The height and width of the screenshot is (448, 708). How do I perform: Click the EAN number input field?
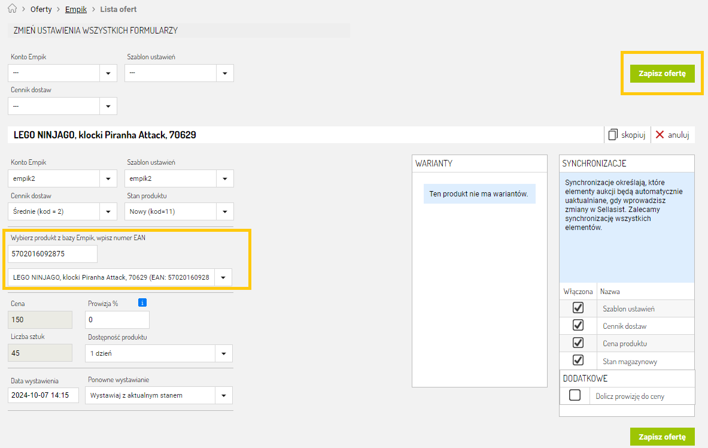pos(53,254)
